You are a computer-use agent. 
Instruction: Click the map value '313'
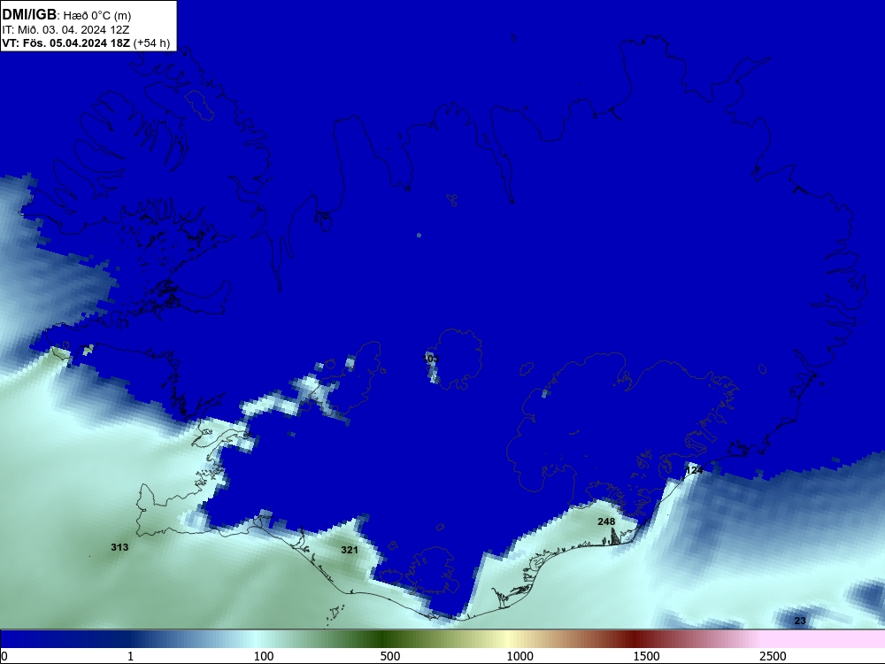119,547
